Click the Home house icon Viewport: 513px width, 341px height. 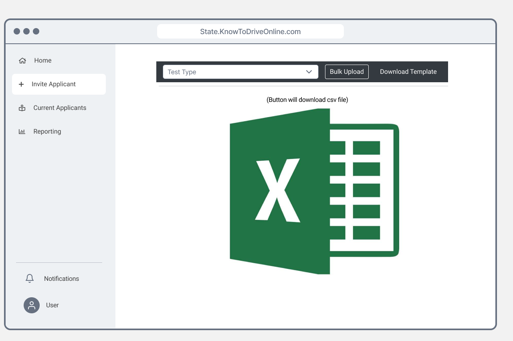[x=22, y=61]
